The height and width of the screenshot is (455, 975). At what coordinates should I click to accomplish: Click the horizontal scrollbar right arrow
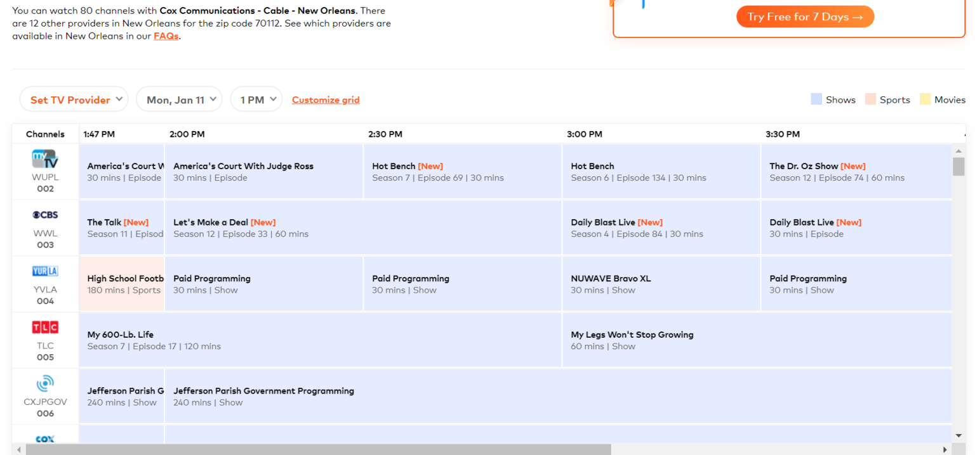pyautogui.click(x=945, y=449)
